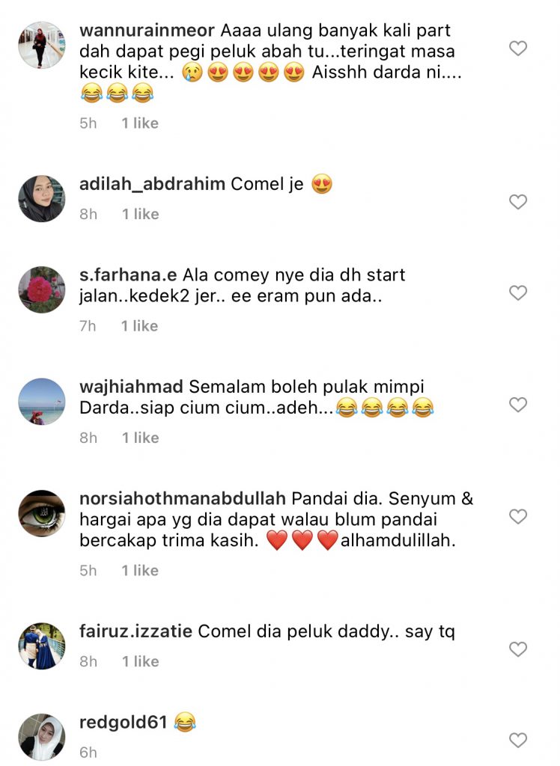Open redgold61 username link

coord(124,722)
